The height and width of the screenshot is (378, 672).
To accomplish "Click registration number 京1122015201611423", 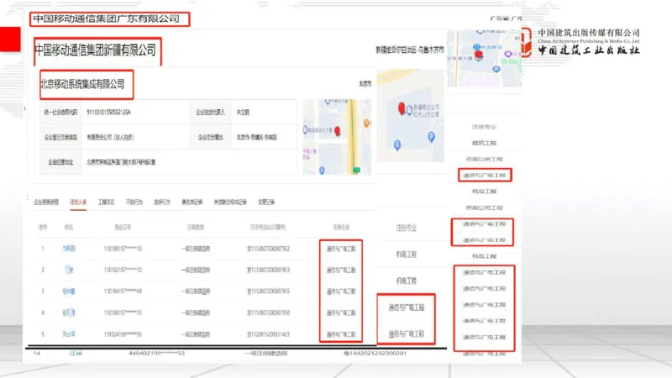I will (x=268, y=334).
